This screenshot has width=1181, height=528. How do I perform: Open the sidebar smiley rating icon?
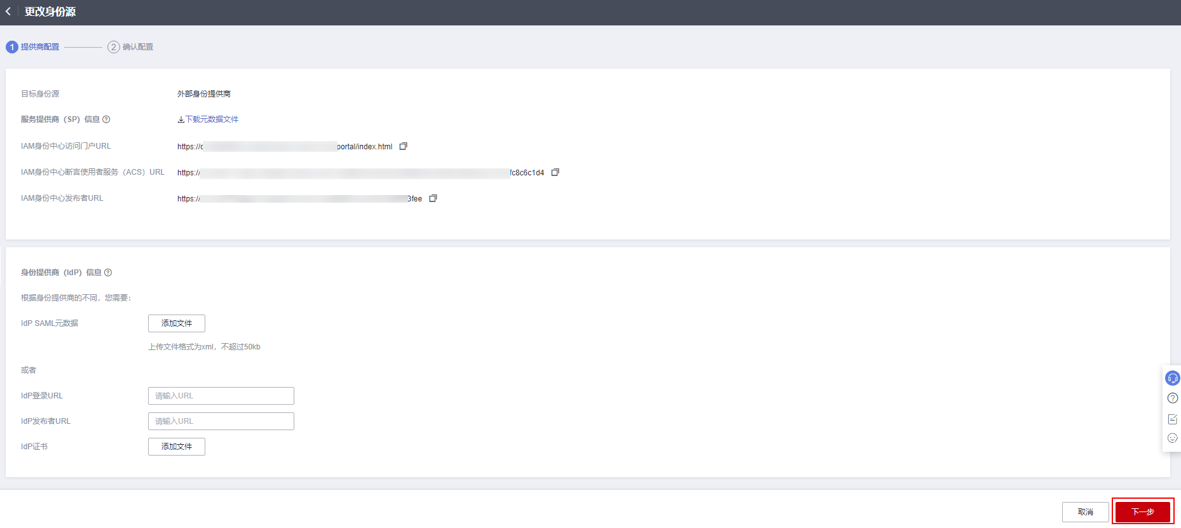pyautogui.click(x=1173, y=438)
